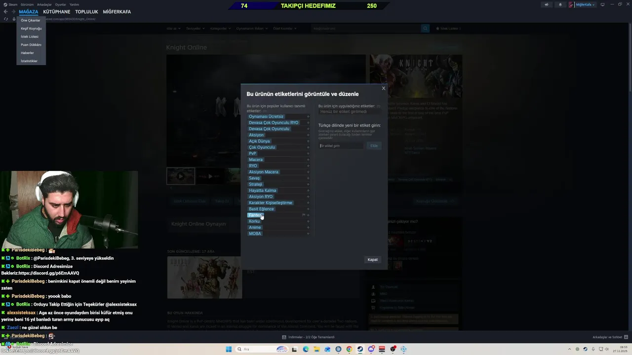Image resolution: width=632 pixels, height=355 pixels.
Task: Select Haberler menu entry
Action: click(27, 53)
